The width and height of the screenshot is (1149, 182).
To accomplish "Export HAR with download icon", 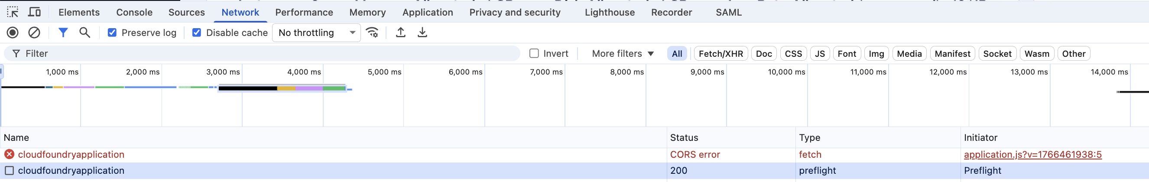I will pos(422,32).
